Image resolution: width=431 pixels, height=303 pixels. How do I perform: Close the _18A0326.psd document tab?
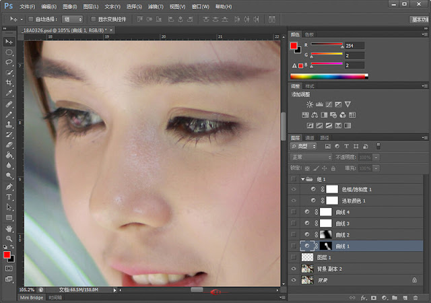coord(111,30)
